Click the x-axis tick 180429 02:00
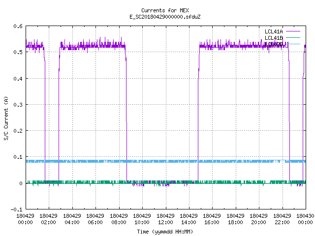 [x=48, y=219]
